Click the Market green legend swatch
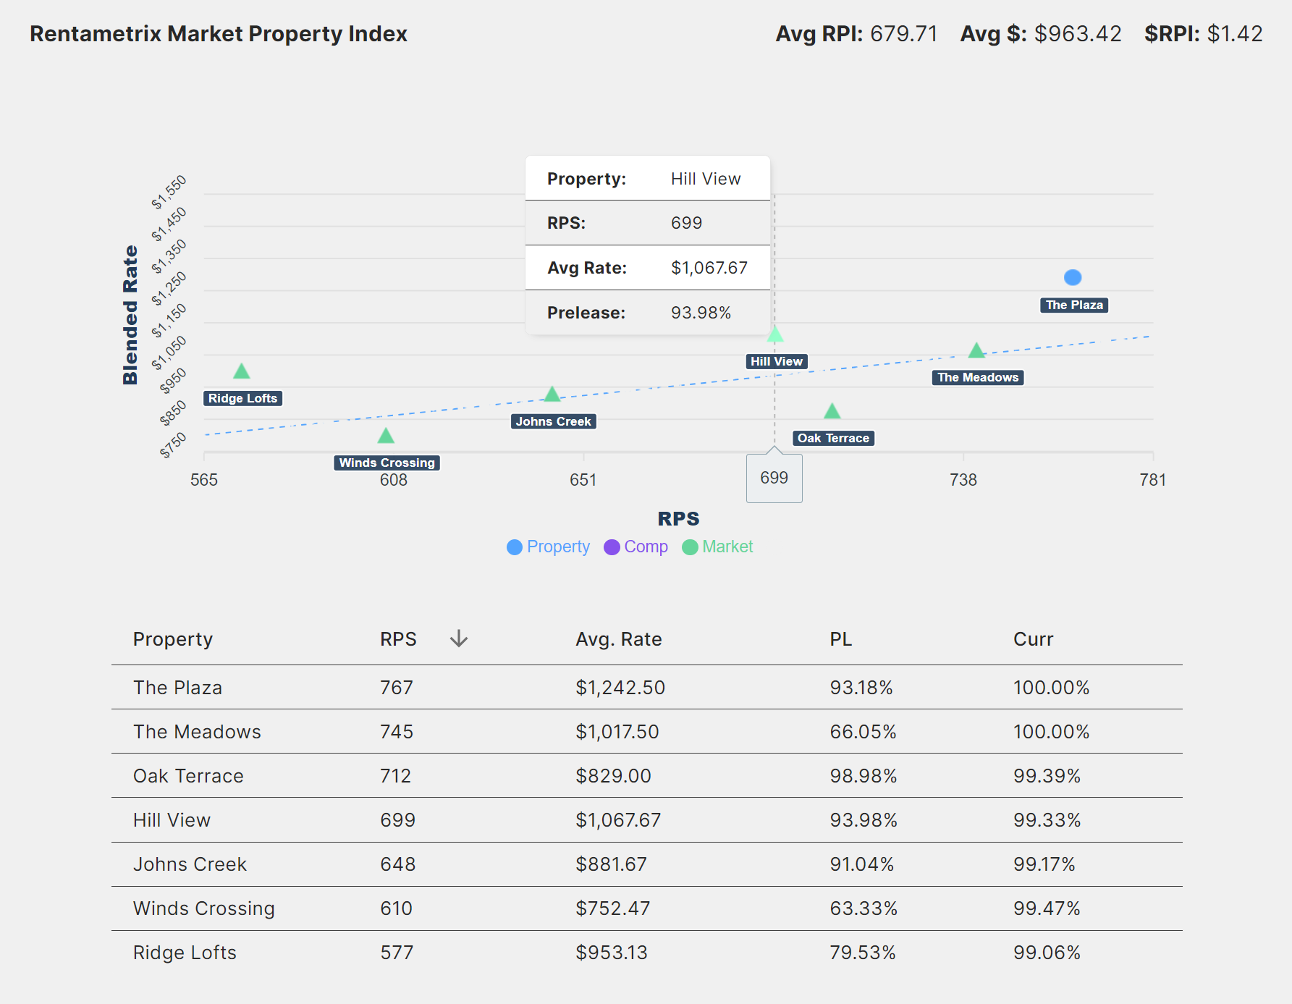The width and height of the screenshot is (1292, 1004). [x=690, y=547]
